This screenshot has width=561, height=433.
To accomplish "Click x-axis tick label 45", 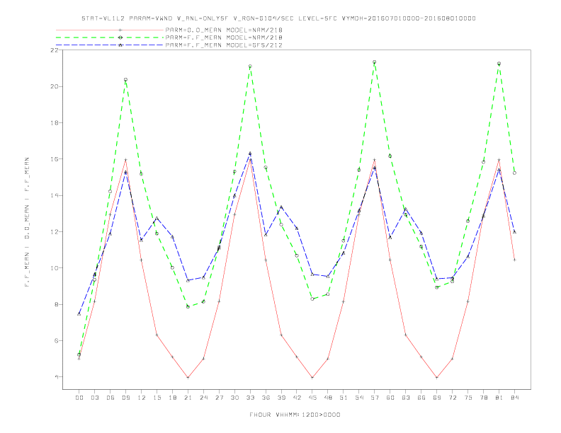I will (x=312, y=398).
